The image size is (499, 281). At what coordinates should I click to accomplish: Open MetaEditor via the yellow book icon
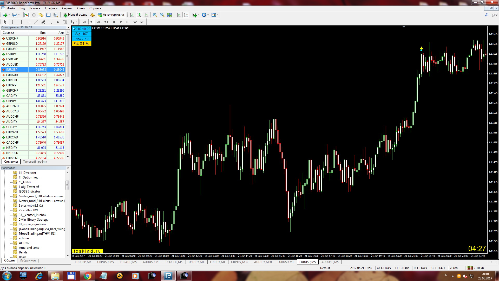pyautogui.click(x=93, y=15)
